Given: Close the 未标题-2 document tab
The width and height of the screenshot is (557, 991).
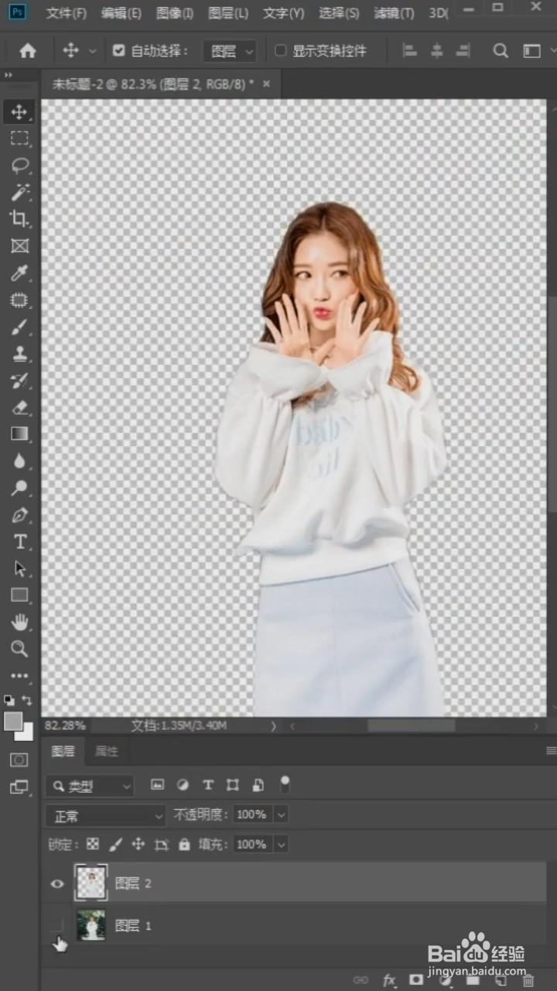Looking at the screenshot, I should click(x=267, y=84).
